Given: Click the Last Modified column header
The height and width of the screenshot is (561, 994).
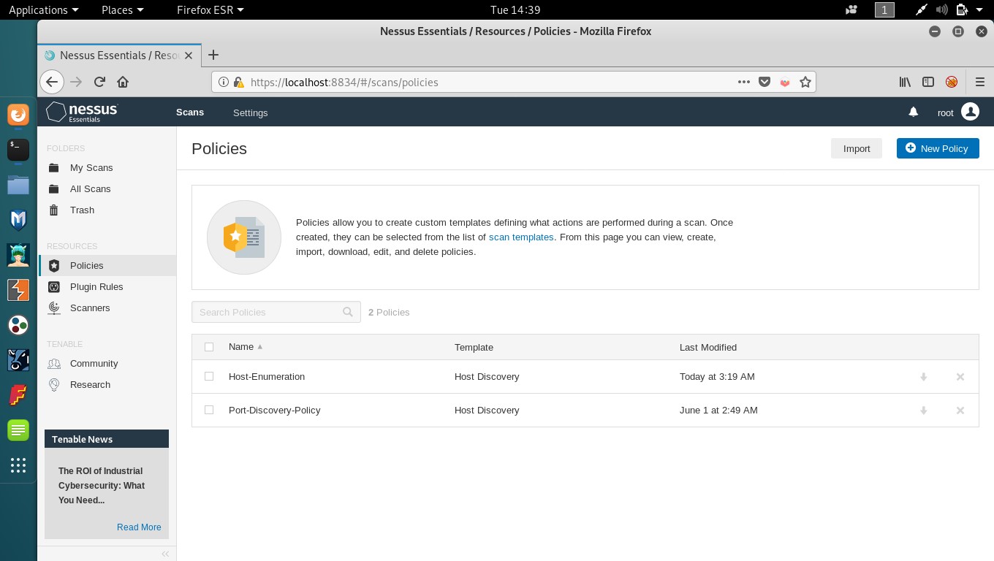Looking at the screenshot, I should point(708,347).
